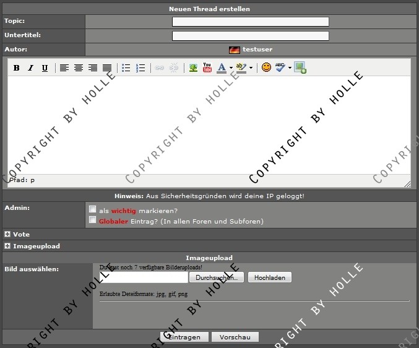Align text left

[x=64, y=68]
